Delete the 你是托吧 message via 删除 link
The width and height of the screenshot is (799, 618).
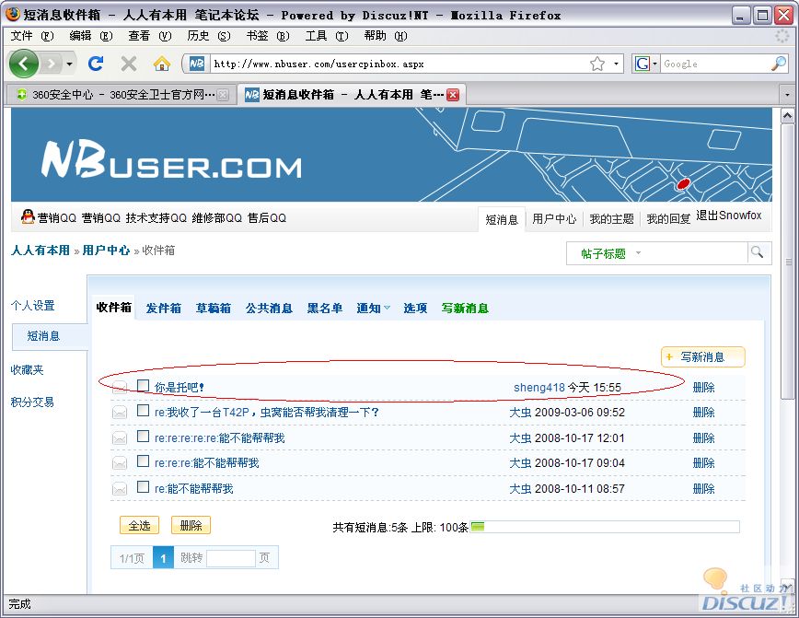click(703, 388)
